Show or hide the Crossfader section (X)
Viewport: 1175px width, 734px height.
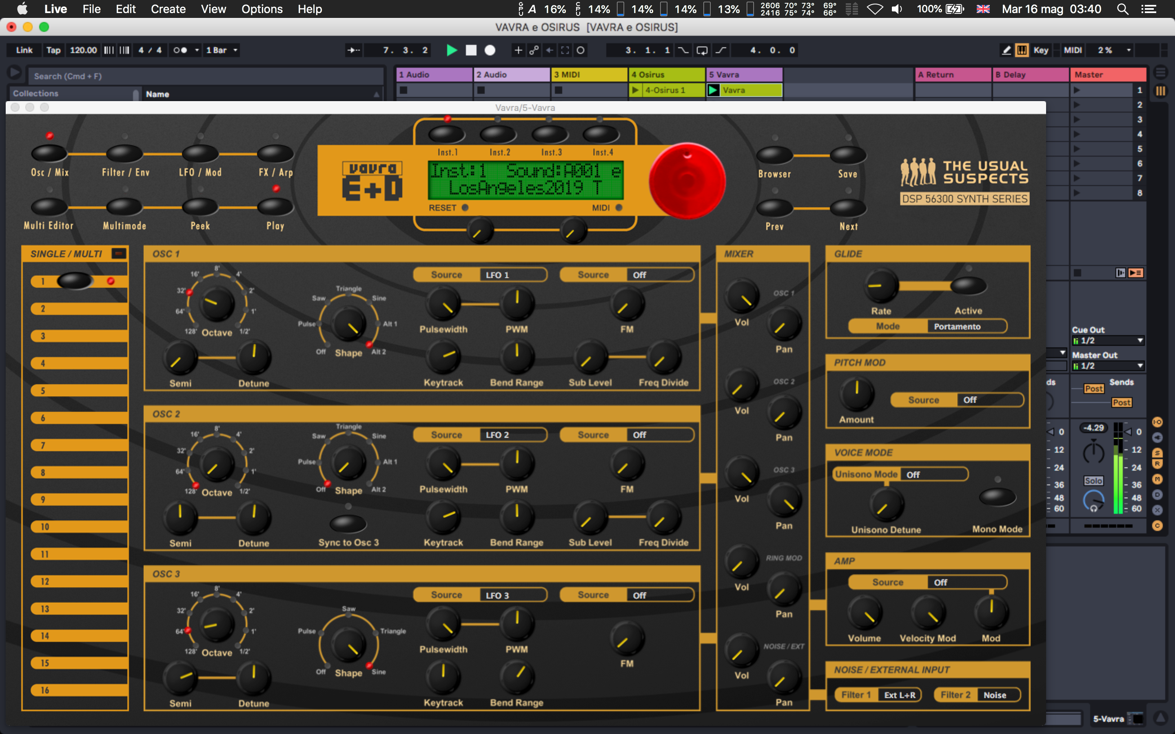1157,510
